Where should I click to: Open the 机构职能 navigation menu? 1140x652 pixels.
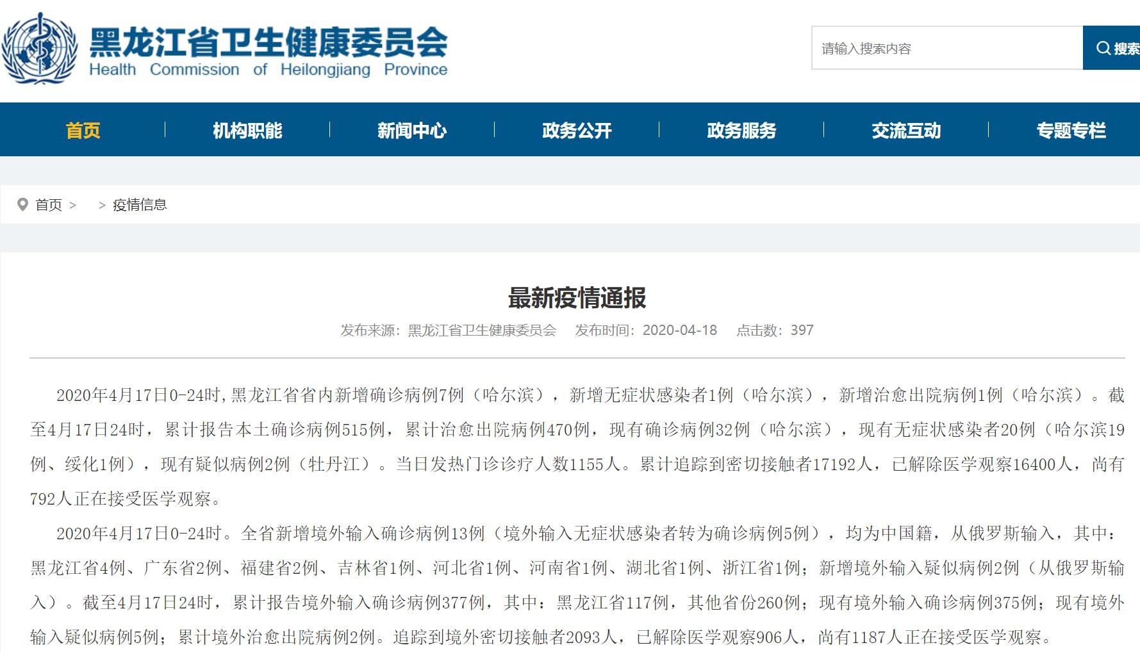(x=247, y=131)
